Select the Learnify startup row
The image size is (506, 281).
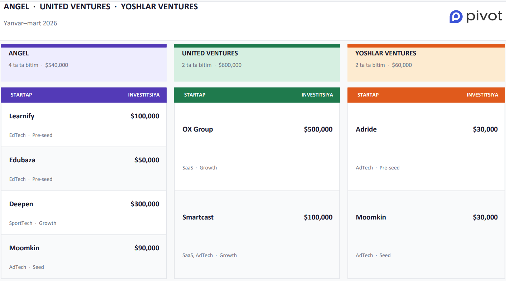coord(83,125)
